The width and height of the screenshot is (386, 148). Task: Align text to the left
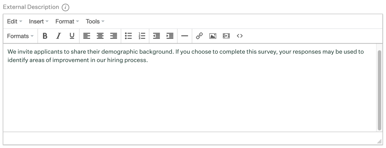click(x=87, y=36)
